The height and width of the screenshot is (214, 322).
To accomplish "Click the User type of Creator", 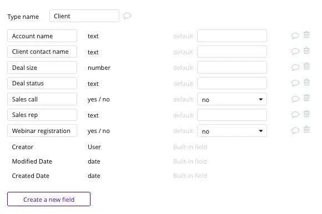I will coord(94,147).
